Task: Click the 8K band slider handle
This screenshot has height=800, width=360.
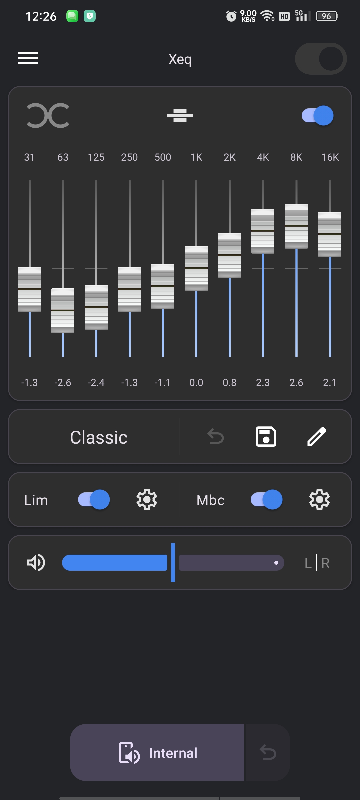Action: coord(296,226)
